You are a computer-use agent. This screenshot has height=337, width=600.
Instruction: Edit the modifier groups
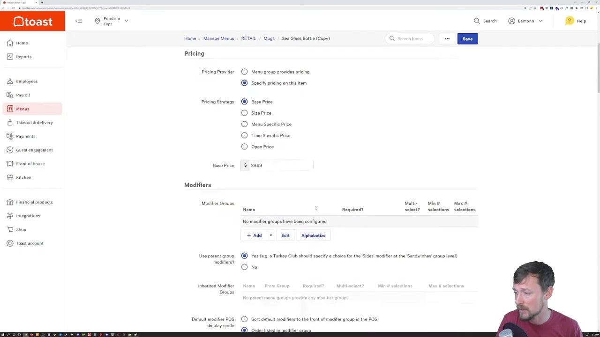click(x=285, y=235)
